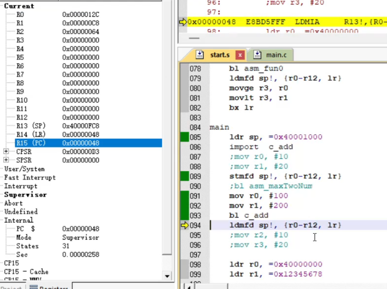
Task: Click the current execution arrow at line 094
Action: pyautogui.click(x=184, y=225)
